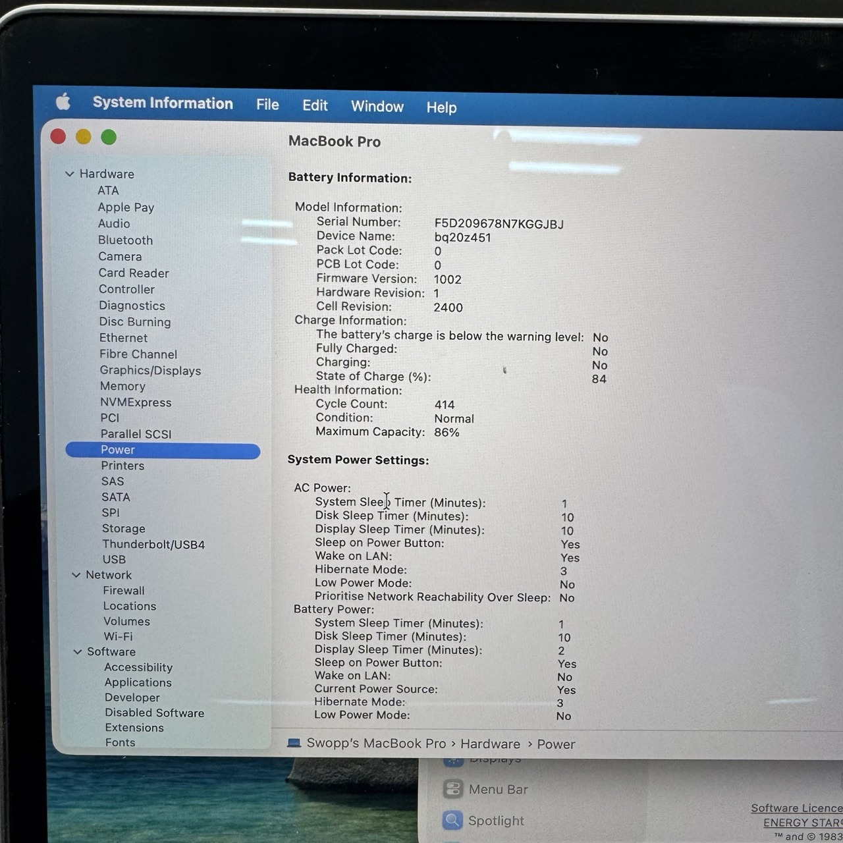Select Applications under Software
843x843 pixels.
(x=138, y=682)
